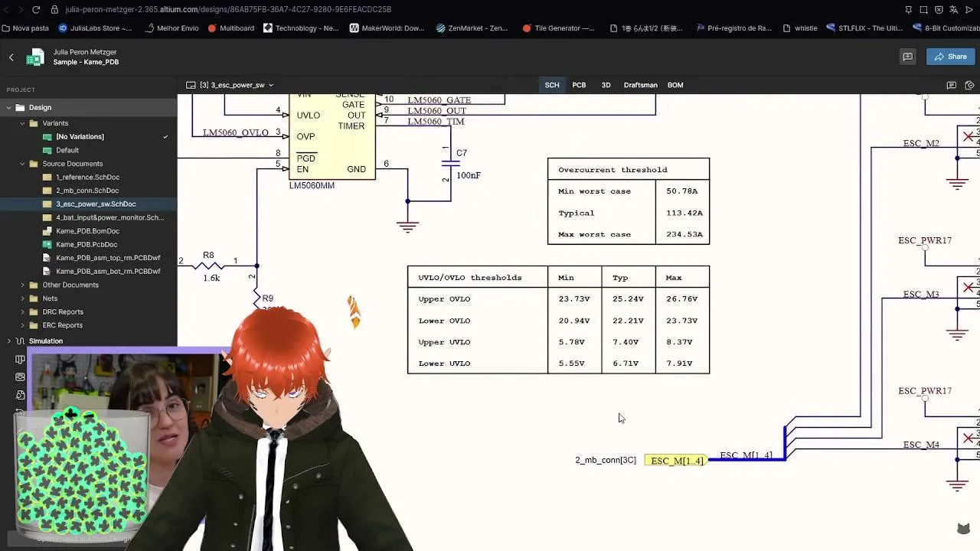Image resolution: width=980 pixels, height=551 pixels.
Task: Open the ZenMarket bookmark
Action: pos(472,28)
